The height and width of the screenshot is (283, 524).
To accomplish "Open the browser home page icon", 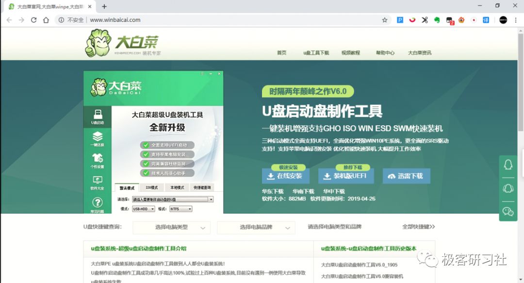I will [46, 20].
